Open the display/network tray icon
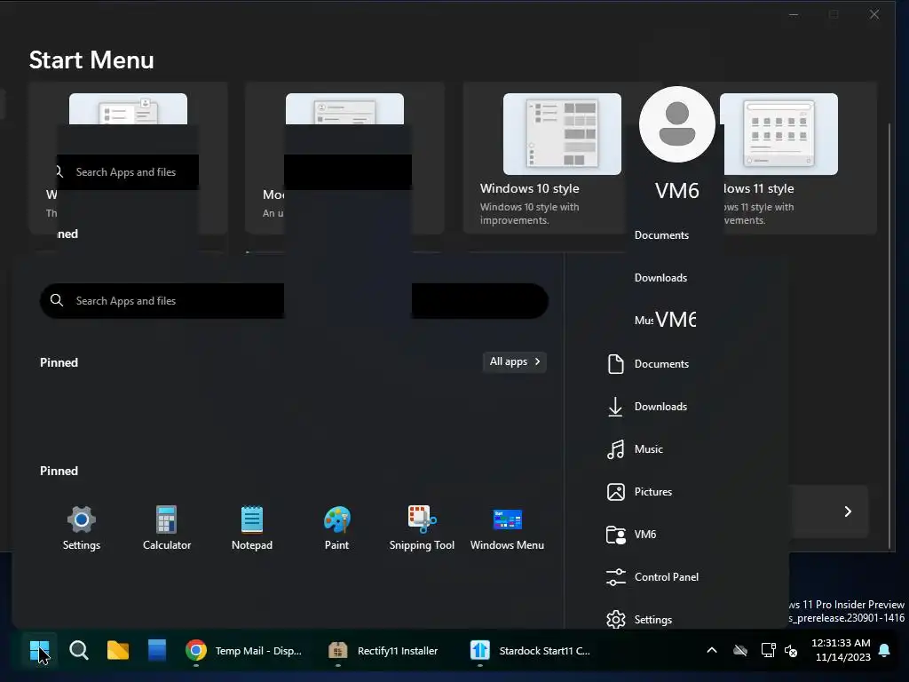Screen dimensions: 909x682 pyautogui.click(x=768, y=651)
